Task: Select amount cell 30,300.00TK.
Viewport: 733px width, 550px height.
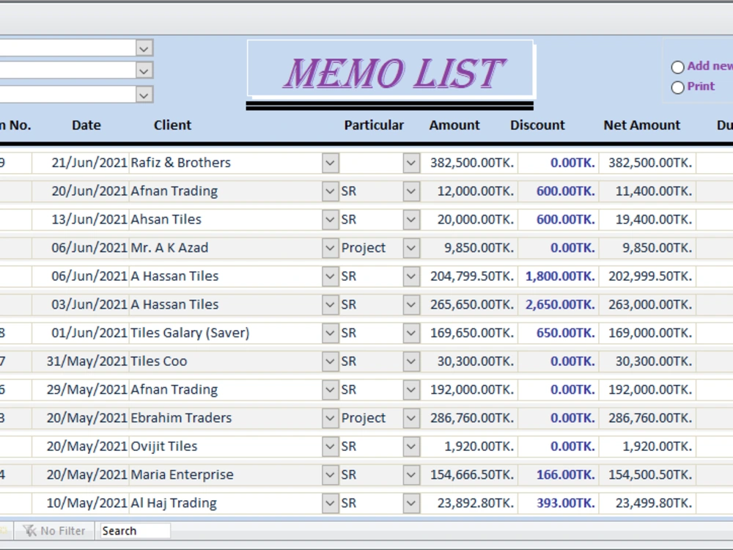Action: [x=469, y=362]
